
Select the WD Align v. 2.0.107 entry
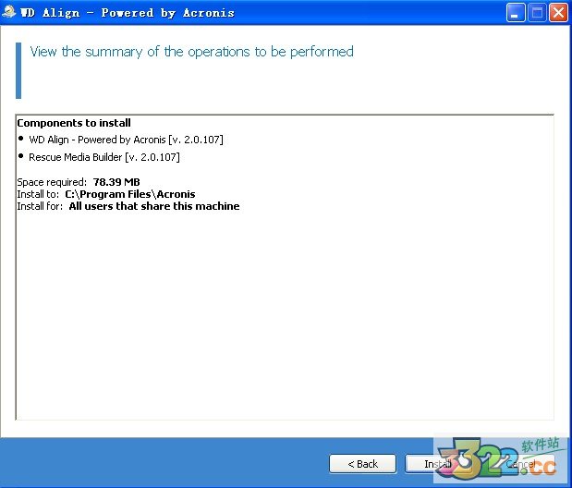pos(126,140)
